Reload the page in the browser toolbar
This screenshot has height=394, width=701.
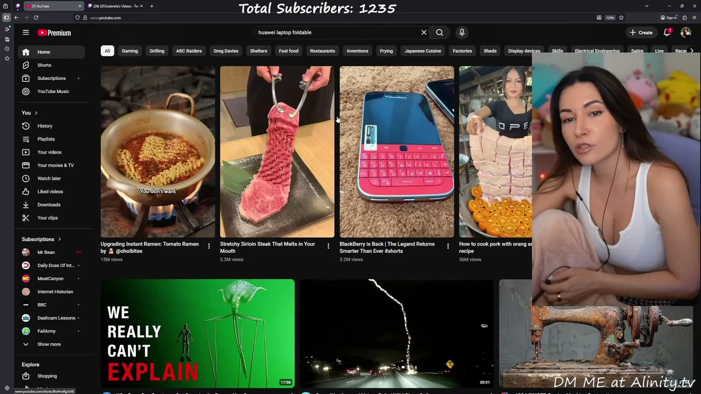36,18
